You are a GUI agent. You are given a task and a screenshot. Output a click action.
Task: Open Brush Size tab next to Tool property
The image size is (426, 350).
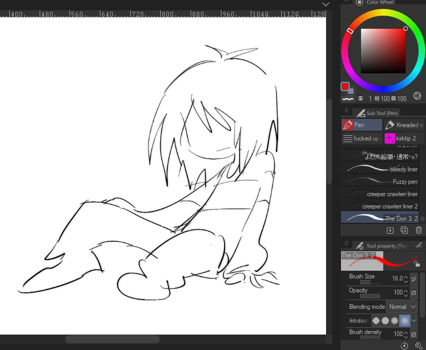419,246
